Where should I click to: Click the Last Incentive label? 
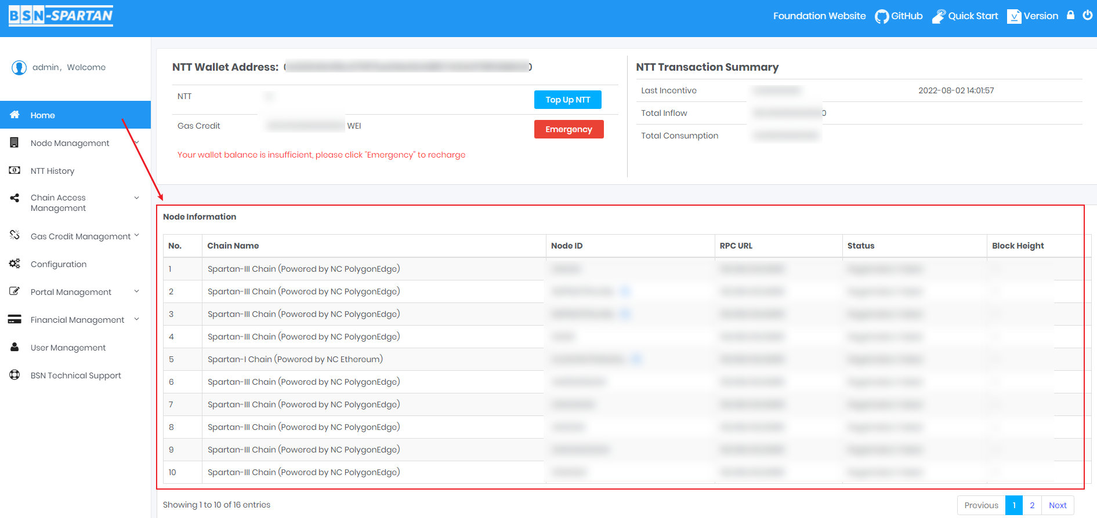(x=669, y=90)
